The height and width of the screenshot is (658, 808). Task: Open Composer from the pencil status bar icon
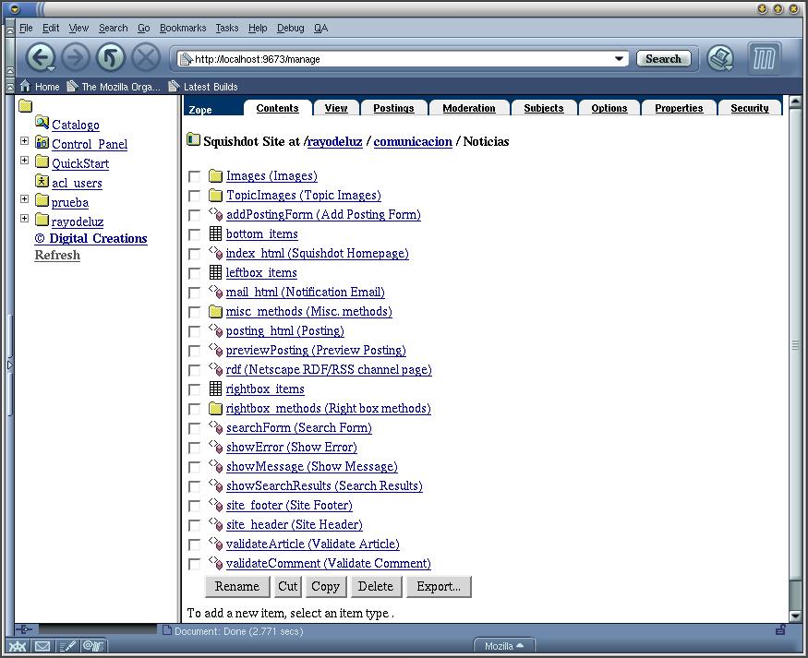coord(67,646)
